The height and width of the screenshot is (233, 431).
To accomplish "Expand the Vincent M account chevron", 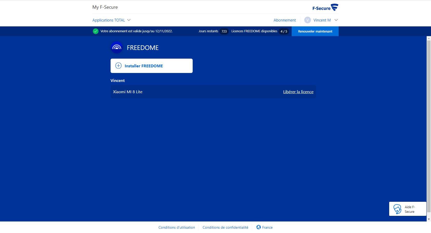I will point(336,20).
